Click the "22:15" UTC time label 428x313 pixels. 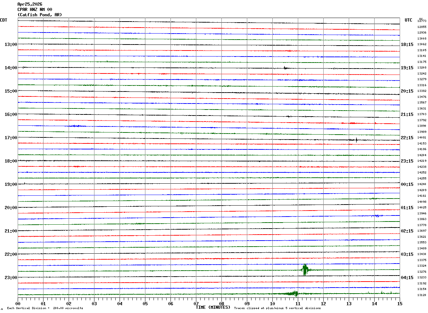pos(407,138)
